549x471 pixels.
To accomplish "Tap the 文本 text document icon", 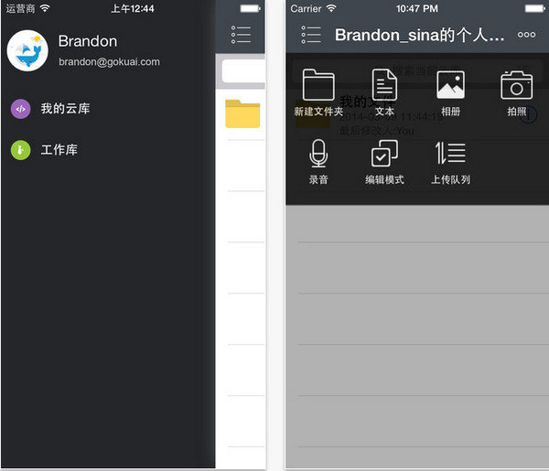I will tap(384, 85).
